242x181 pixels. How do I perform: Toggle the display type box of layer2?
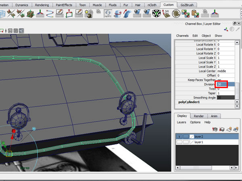click(186, 136)
